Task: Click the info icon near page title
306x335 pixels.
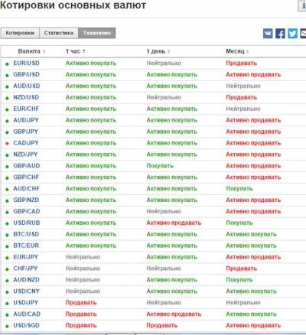Action: click(x=302, y=6)
